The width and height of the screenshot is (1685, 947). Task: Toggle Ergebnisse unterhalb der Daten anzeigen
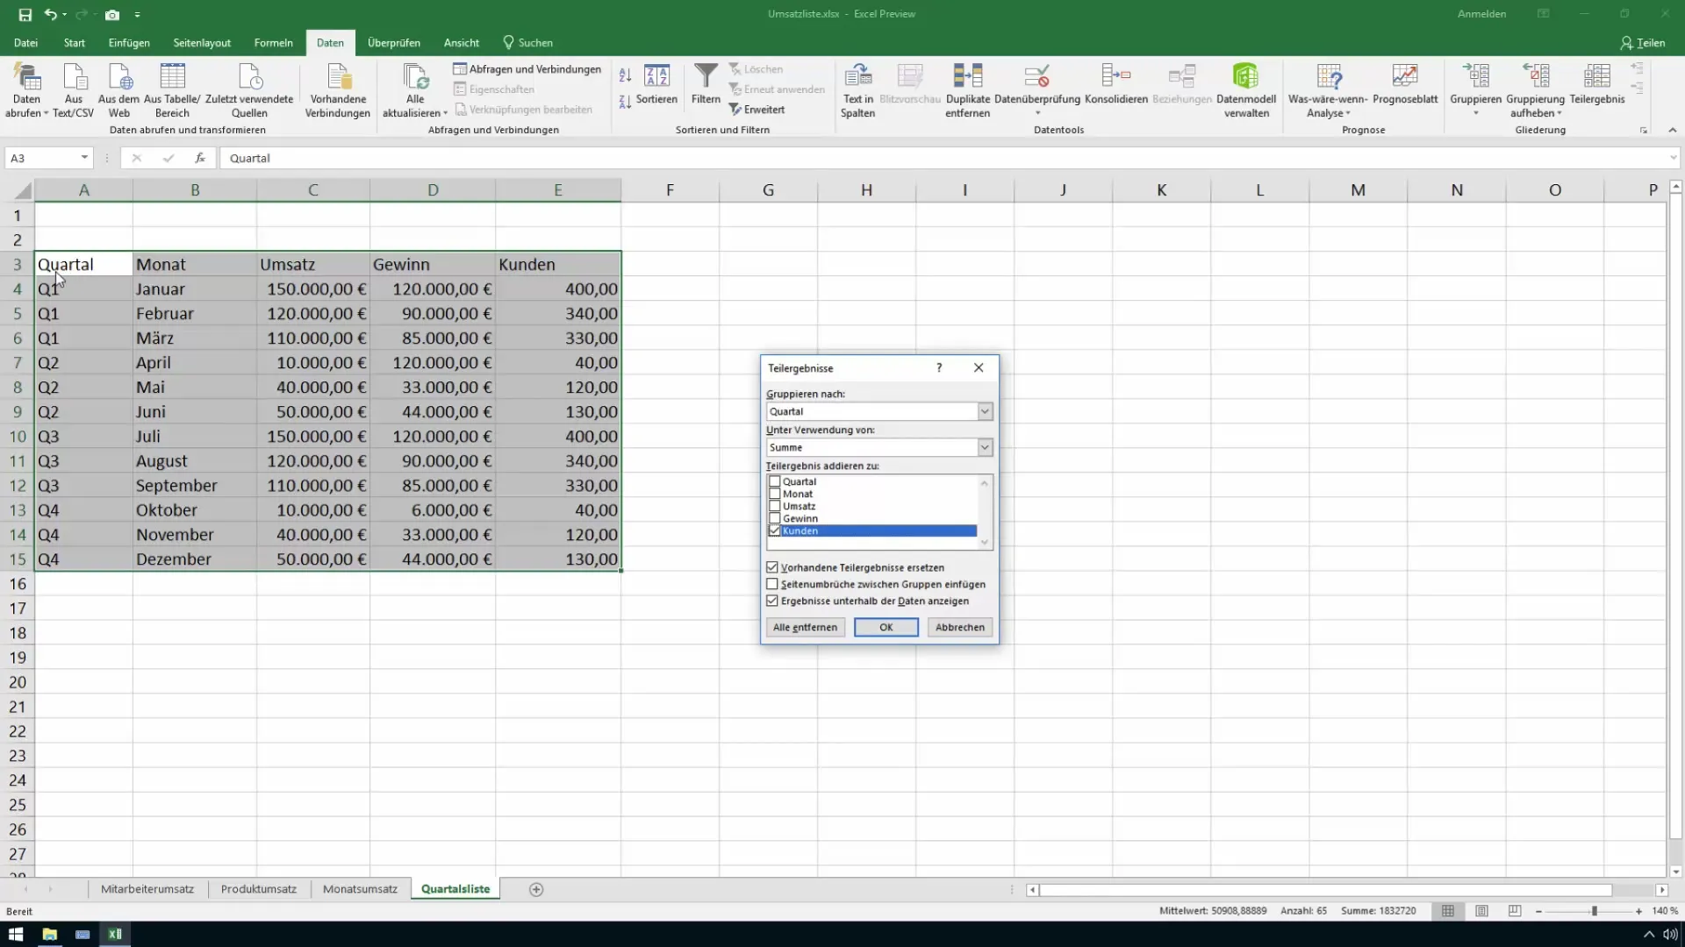click(x=772, y=601)
